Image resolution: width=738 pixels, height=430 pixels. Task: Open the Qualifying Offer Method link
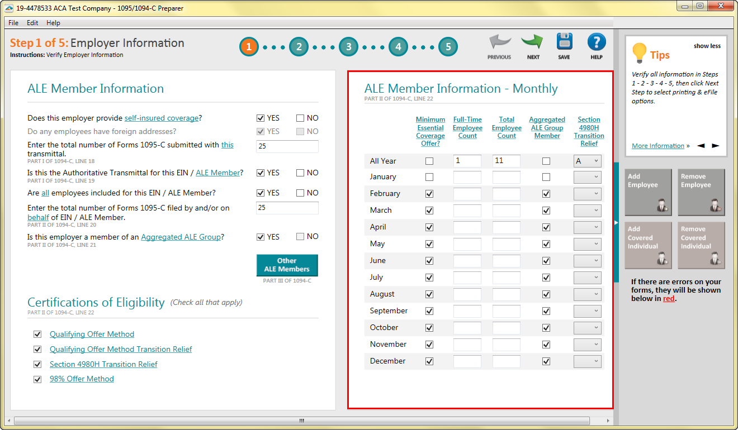coord(92,334)
